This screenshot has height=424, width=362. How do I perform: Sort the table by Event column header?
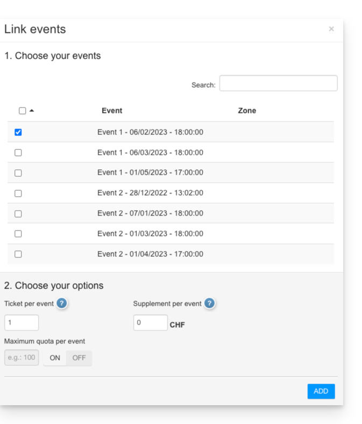112,111
